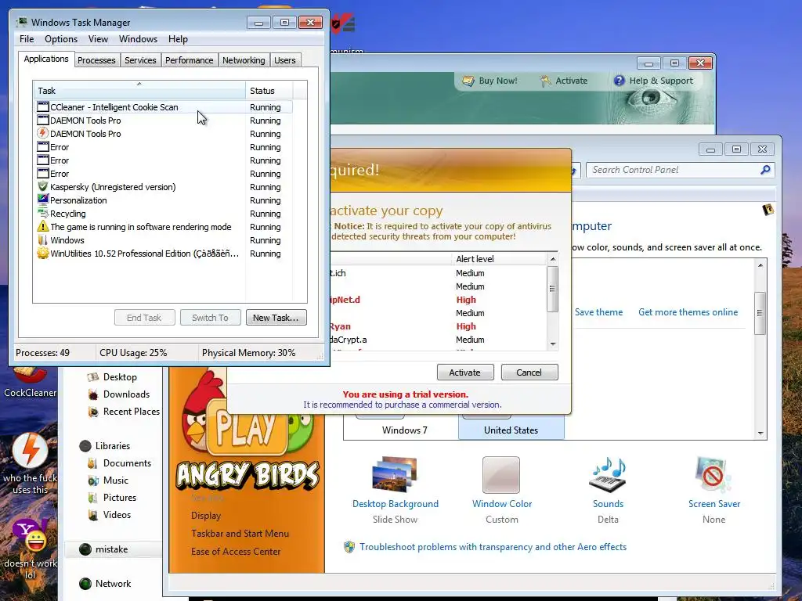Open the Window Color swatch

[501, 475]
